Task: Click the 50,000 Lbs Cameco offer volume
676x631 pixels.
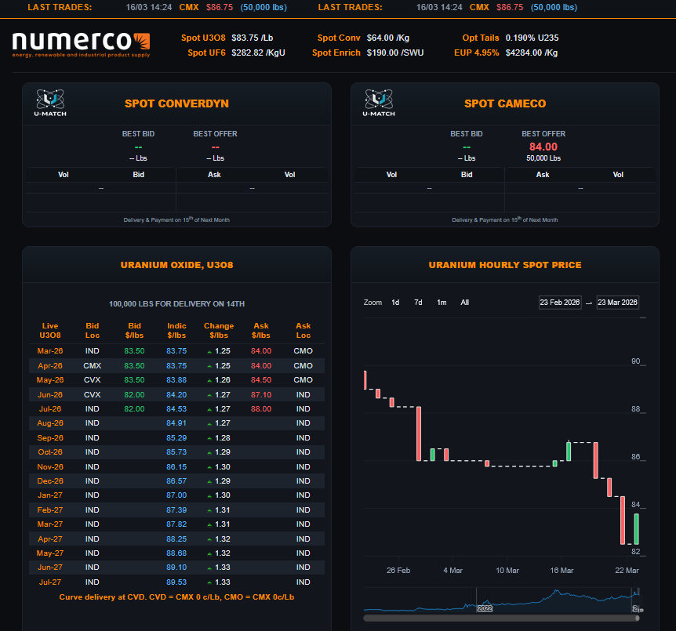Action: [543, 158]
